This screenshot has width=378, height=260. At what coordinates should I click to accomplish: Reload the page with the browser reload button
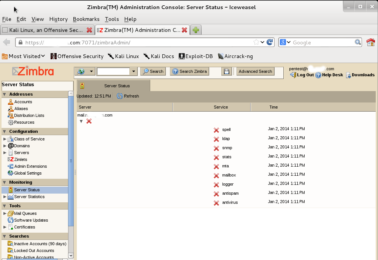(x=270, y=43)
